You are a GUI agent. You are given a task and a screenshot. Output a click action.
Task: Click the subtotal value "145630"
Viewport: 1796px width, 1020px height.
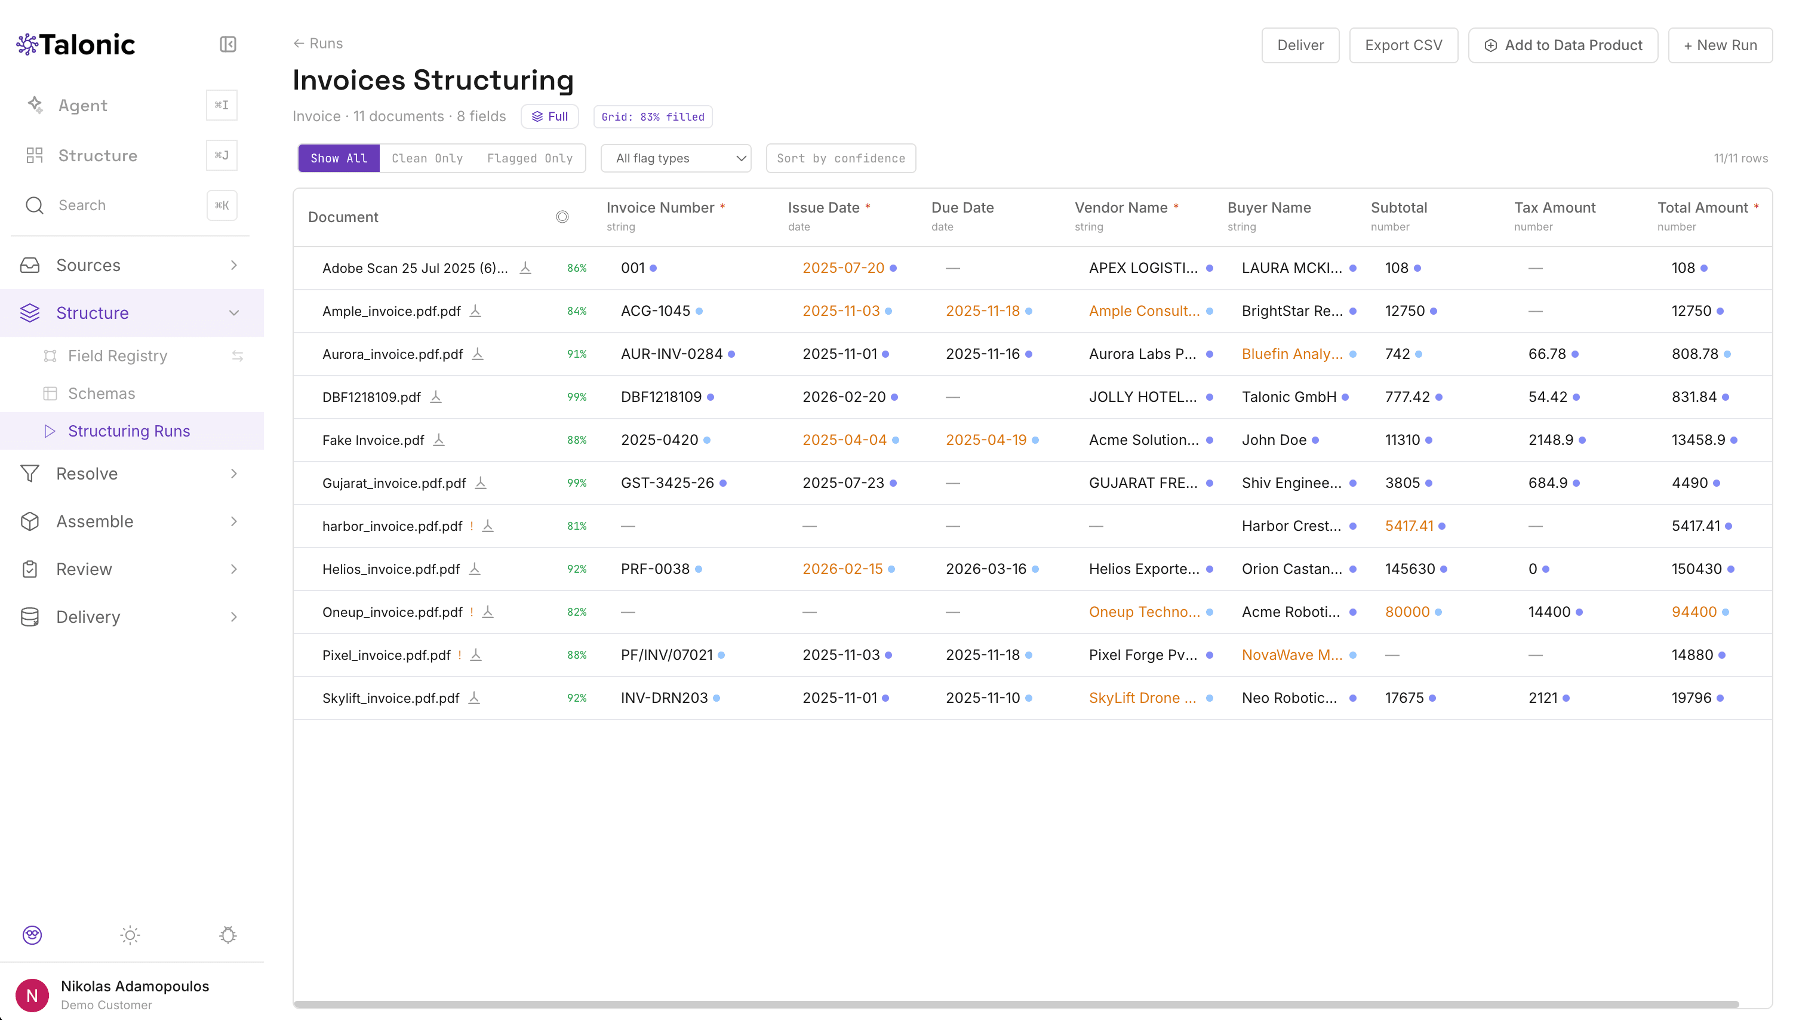pos(1410,568)
